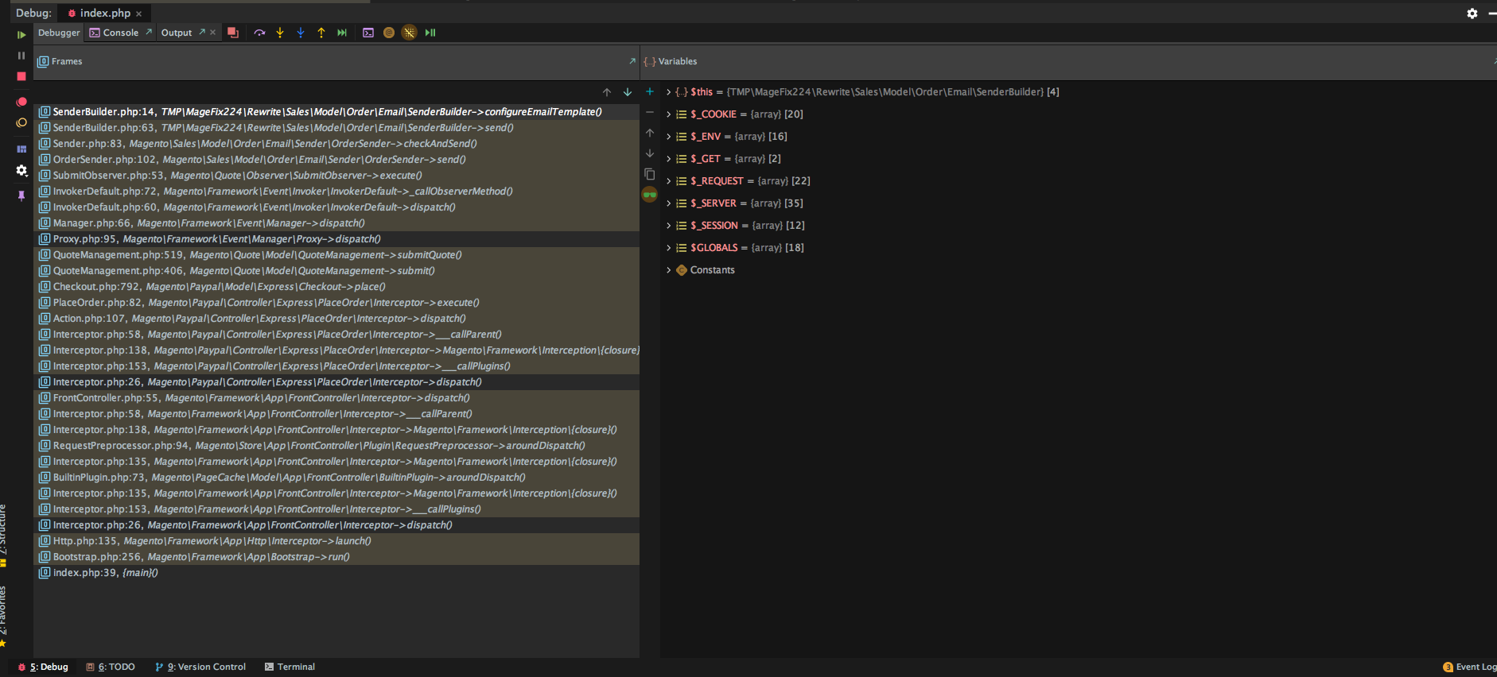Close the index.php debug session tab
The image size is (1497, 677).
138,14
